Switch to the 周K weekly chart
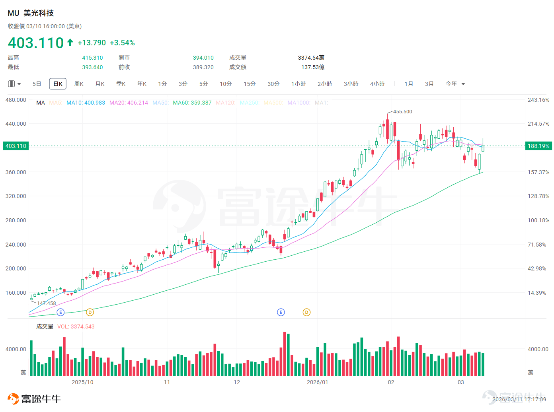The image size is (554, 412). coord(79,84)
